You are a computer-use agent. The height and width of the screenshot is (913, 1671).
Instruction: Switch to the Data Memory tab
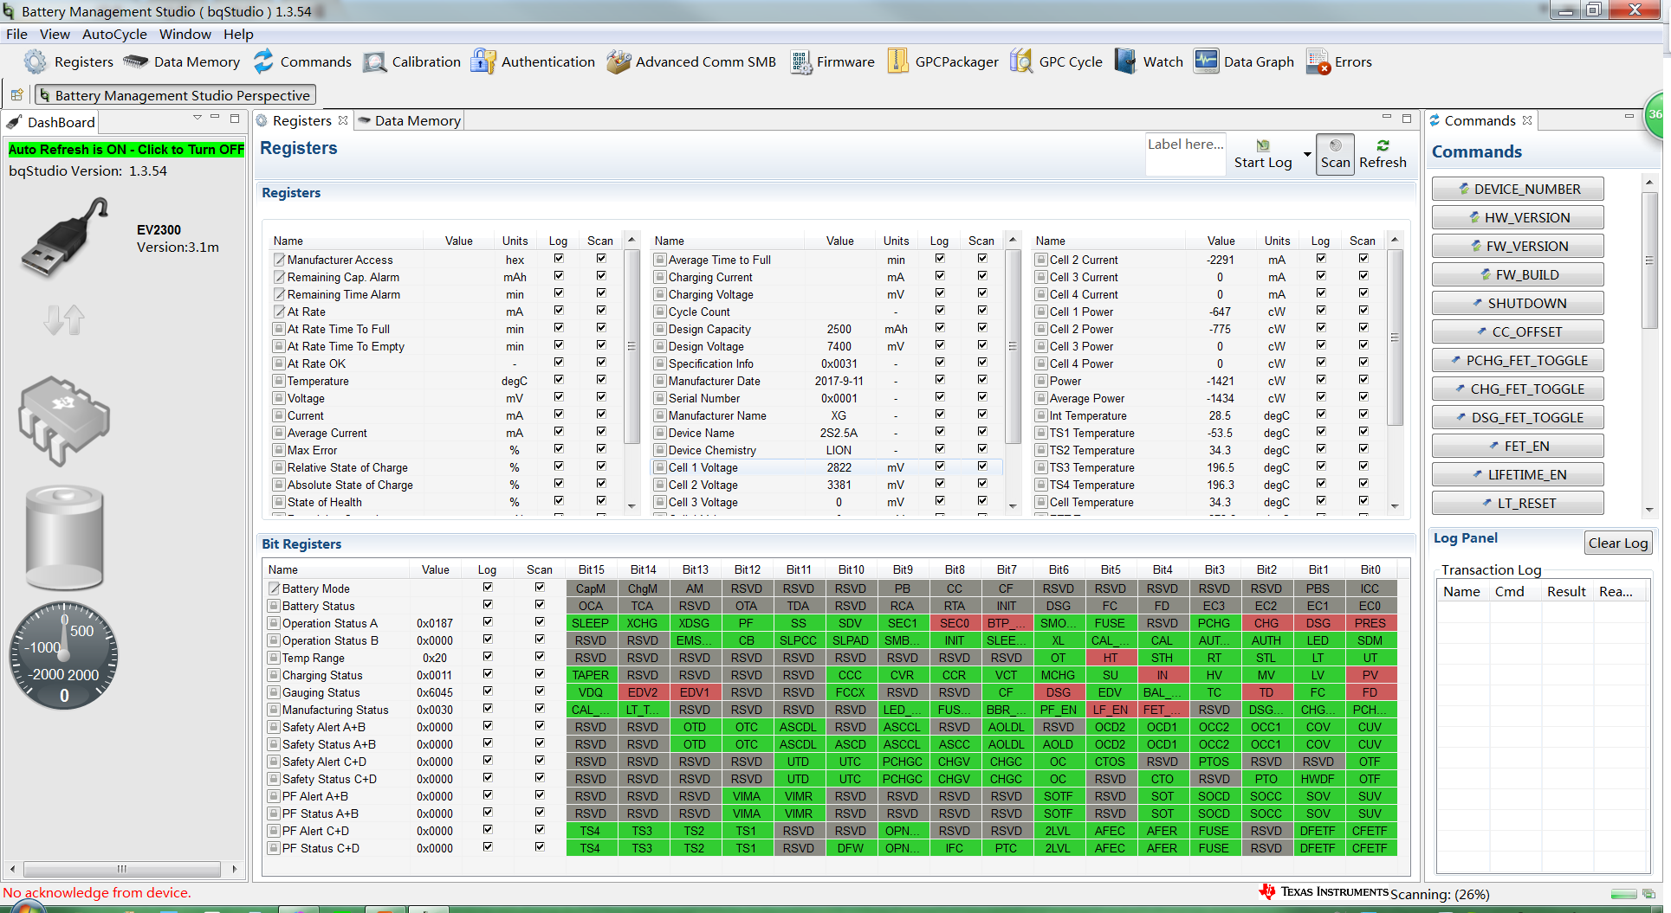pos(410,120)
